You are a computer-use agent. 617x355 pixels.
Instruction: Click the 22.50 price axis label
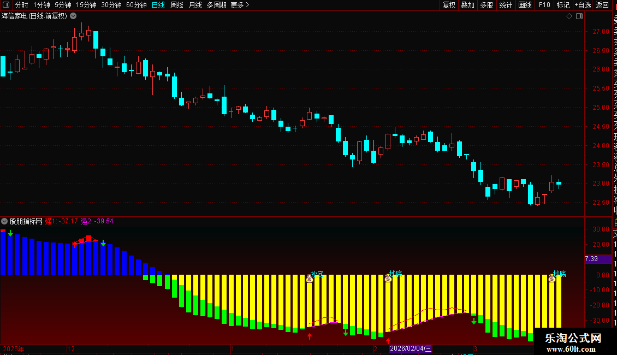(601, 203)
